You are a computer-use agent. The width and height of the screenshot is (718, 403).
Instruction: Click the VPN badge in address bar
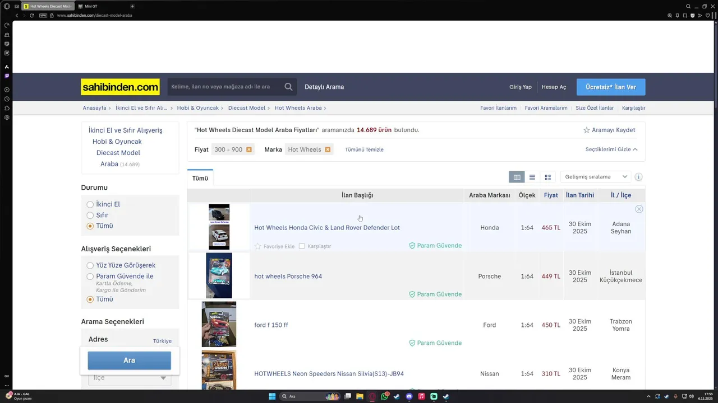pyautogui.click(x=43, y=15)
